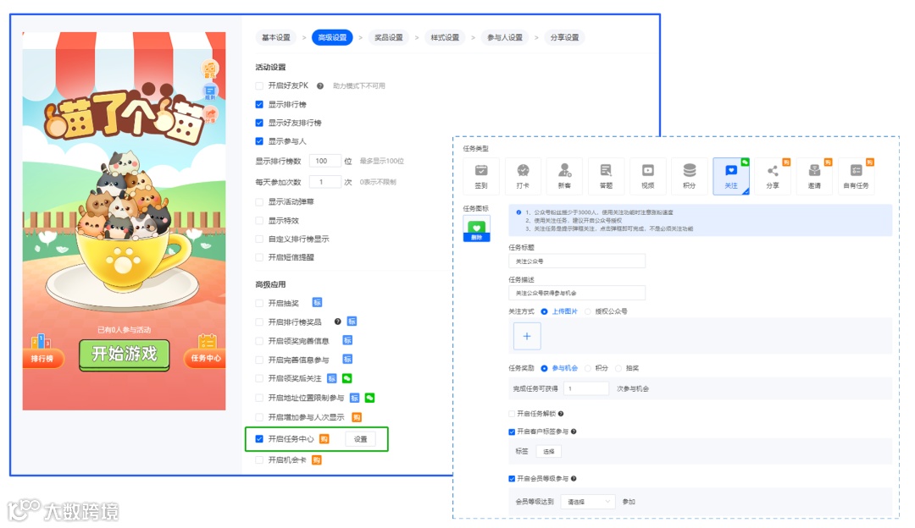Image resolution: width=915 pixels, height=528 pixels.
Task: Click the green heart task icon thumbnail
Action: tap(477, 226)
